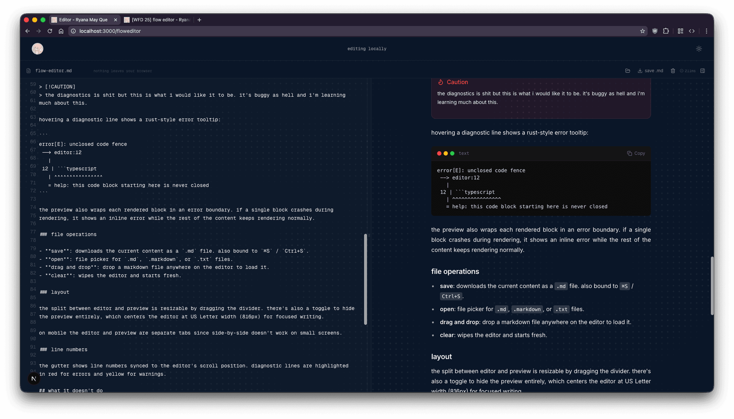Image resolution: width=734 pixels, height=419 pixels.
Task: Open the browser three-dot menu
Action: click(x=706, y=31)
